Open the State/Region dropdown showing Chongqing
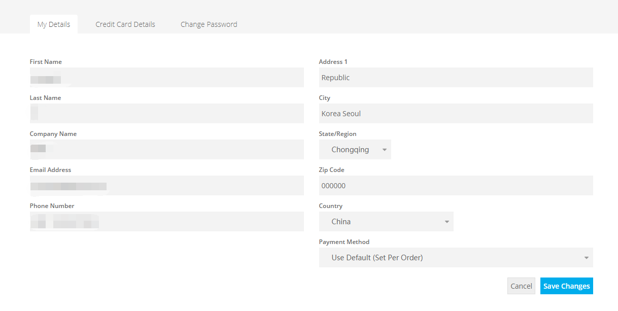Image resolution: width=618 pixels, height=311 pixels. tap(355, 150)
